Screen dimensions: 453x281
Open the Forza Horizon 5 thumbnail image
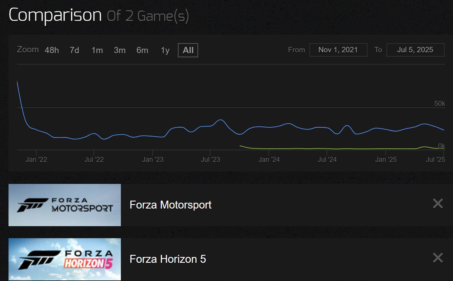point(65,259)
